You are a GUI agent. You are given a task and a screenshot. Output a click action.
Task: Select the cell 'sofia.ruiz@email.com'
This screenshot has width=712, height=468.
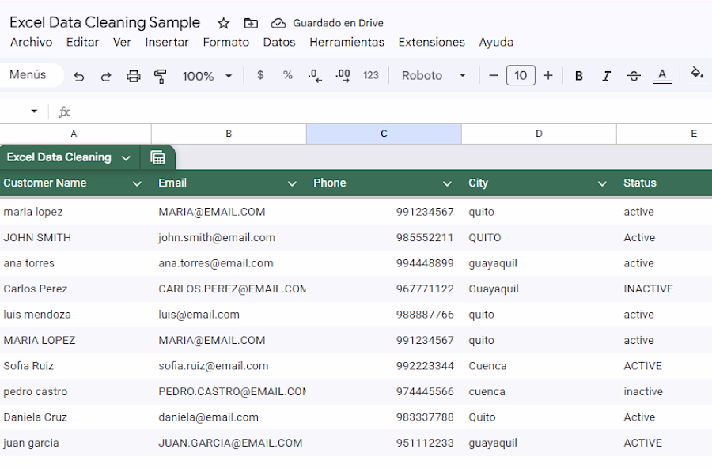point(229,366)
